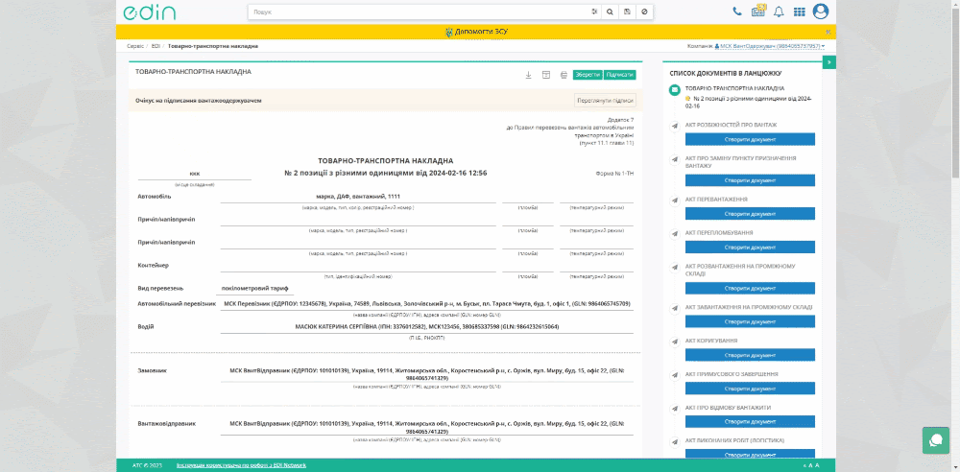Click paper plane icon beside Акт розвантаження
This screenshot has height=472, width=960.
[675, 267]
